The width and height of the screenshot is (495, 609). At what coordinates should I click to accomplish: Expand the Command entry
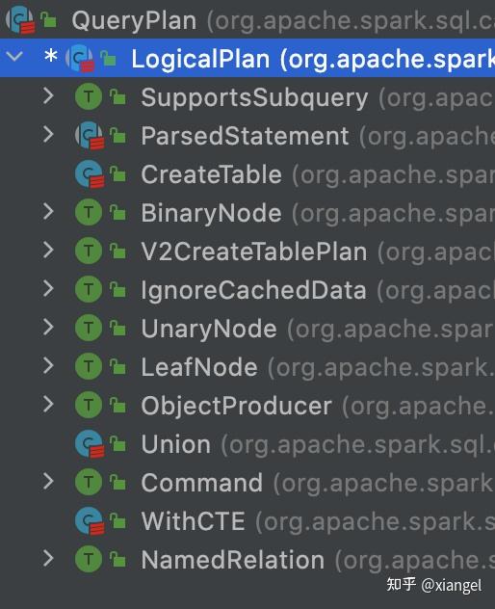[x=48, y=482]
